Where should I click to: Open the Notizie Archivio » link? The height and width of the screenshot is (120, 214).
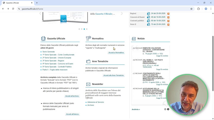136,109
